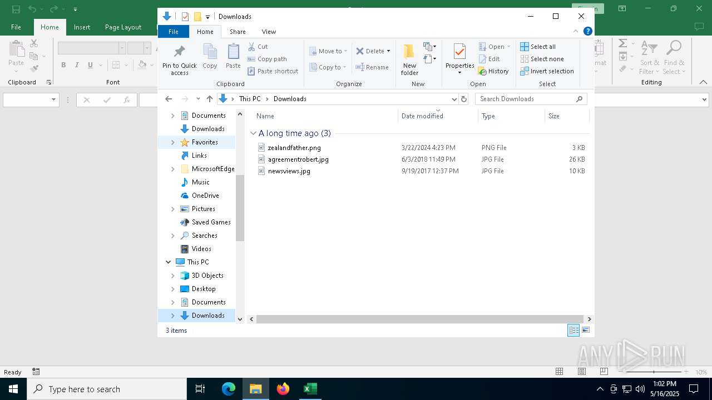Open Excel Page Layout tab
This screenshot has width=712, height=400.
point(123,27)
